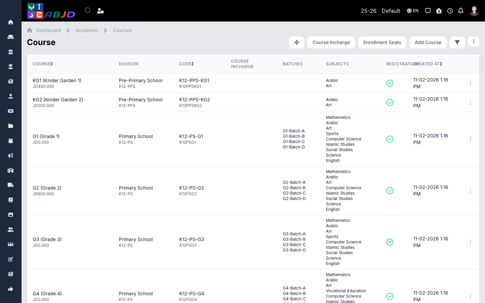Open the clock history icon
Image resolution: width=485 pixels, height=303 pixels.
click(x=450, y=11)
